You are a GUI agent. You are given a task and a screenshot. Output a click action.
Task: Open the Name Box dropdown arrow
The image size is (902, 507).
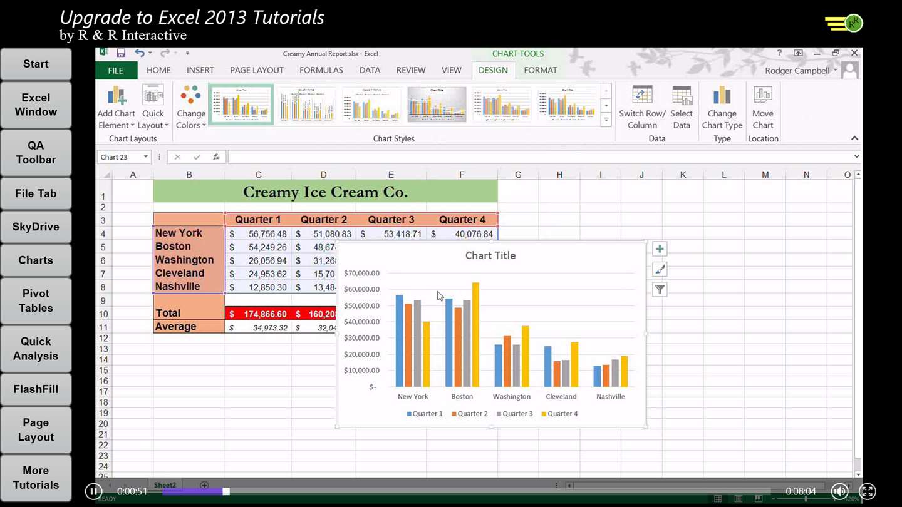[145, 157]
